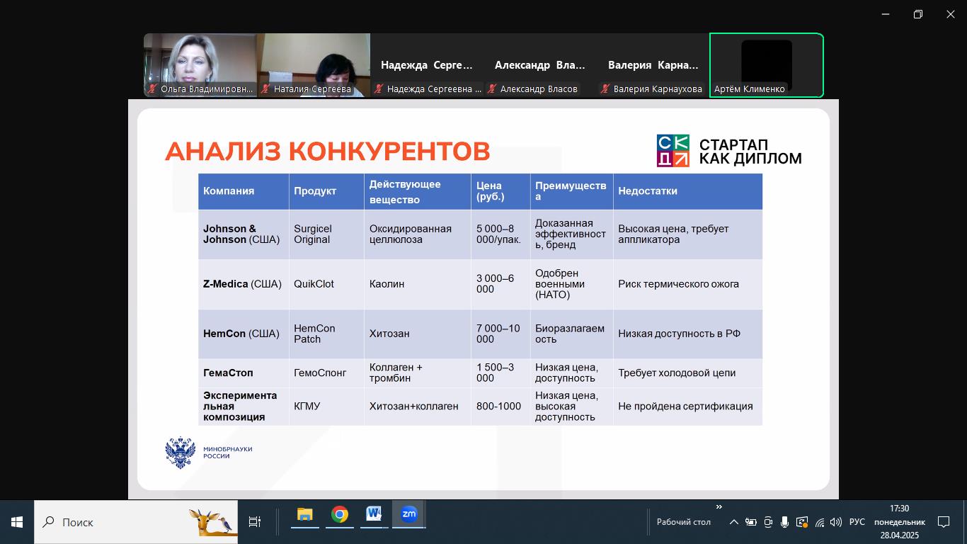Click the Каолин cell
The height and width of the screenshot is (544, 967).
(418, 284)
